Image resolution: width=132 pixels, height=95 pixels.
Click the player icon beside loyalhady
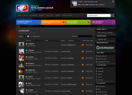coord(97,71)
